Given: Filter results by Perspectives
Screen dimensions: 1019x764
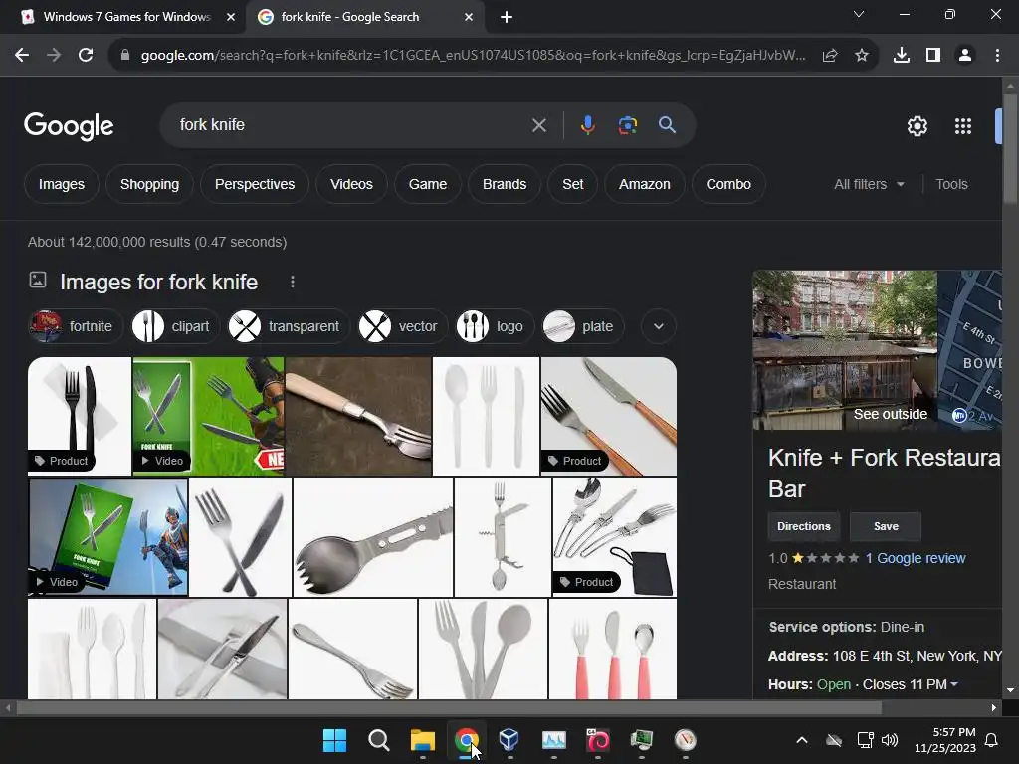Looking at the screenshot, I should pos(255,184).
